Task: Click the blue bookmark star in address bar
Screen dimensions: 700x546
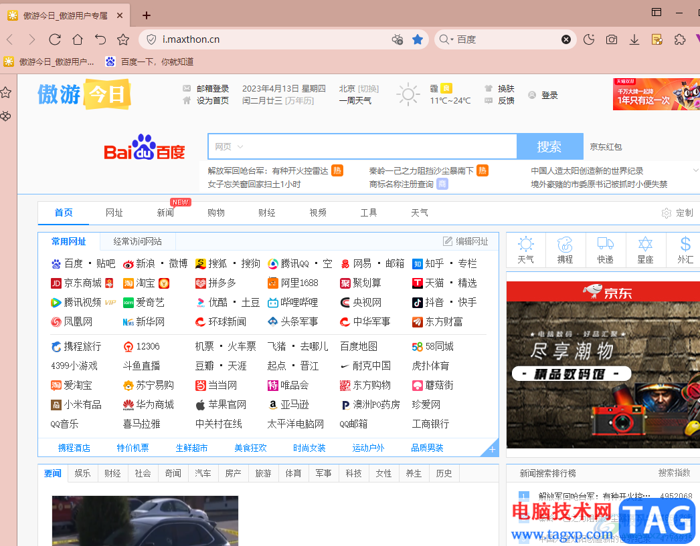Action: [418, 39]
